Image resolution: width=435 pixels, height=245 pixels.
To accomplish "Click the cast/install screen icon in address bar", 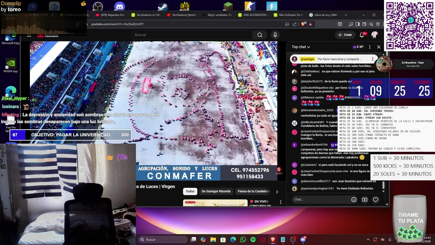I will tap(287, 24).
